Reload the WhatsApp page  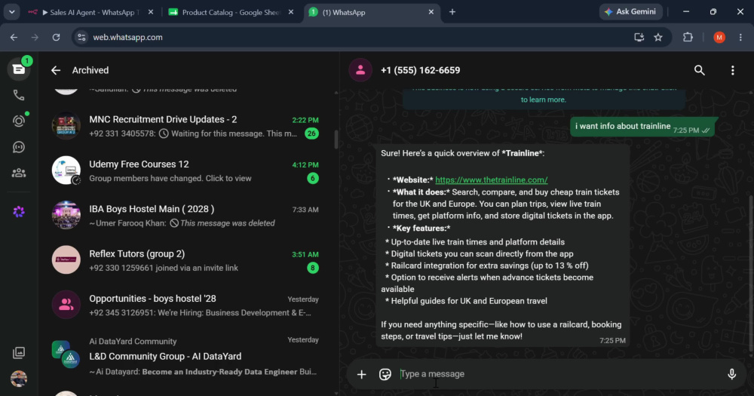(56, 37)
